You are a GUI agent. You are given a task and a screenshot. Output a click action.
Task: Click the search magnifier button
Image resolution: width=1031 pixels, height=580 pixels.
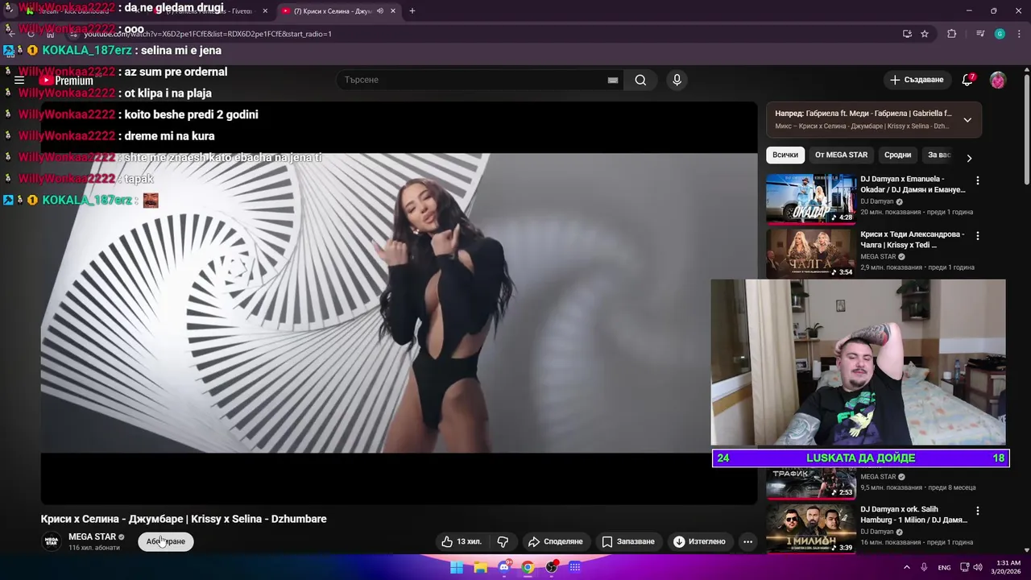click(640, 80)
